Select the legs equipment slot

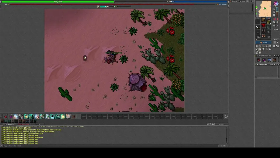[263, 31]
